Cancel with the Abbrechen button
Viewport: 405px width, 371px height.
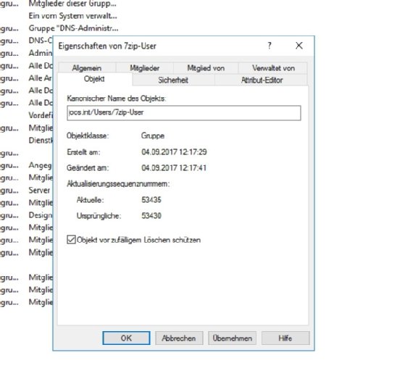179,338
